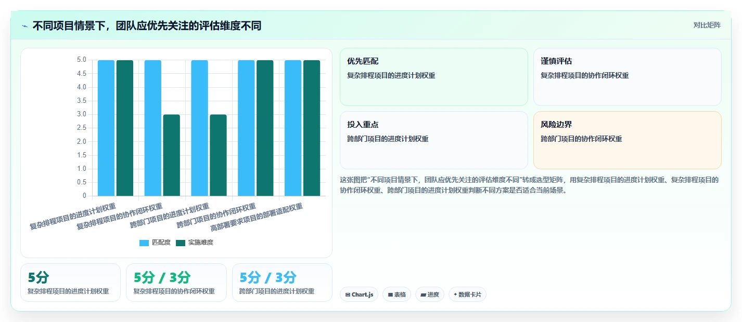This screenshot has height=322, width=742.
Task: Click the x-axis label 跨部门项目的协作闭环权重
Action: point(216,214)
